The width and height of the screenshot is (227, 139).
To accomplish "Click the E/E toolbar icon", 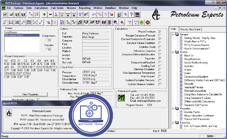I will pyautogui.click(x=106, y=15).
